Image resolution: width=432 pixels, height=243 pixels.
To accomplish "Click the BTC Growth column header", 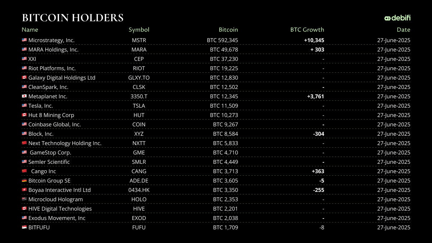I will tap(307, 30).
